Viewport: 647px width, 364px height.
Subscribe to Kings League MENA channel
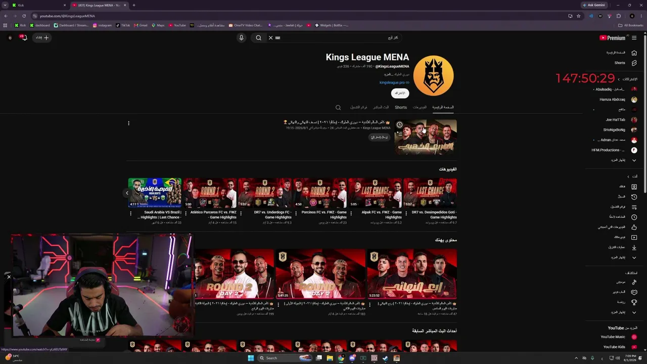[400, 93]
